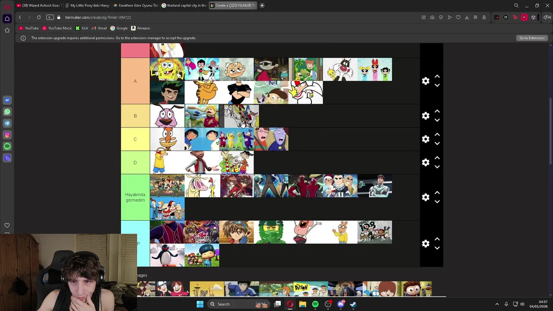Open Gmail bookmark

click(x=99, y=28)
